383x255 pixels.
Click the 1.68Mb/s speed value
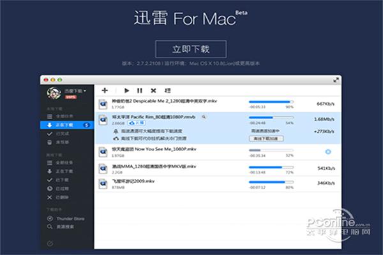[324, 119]
